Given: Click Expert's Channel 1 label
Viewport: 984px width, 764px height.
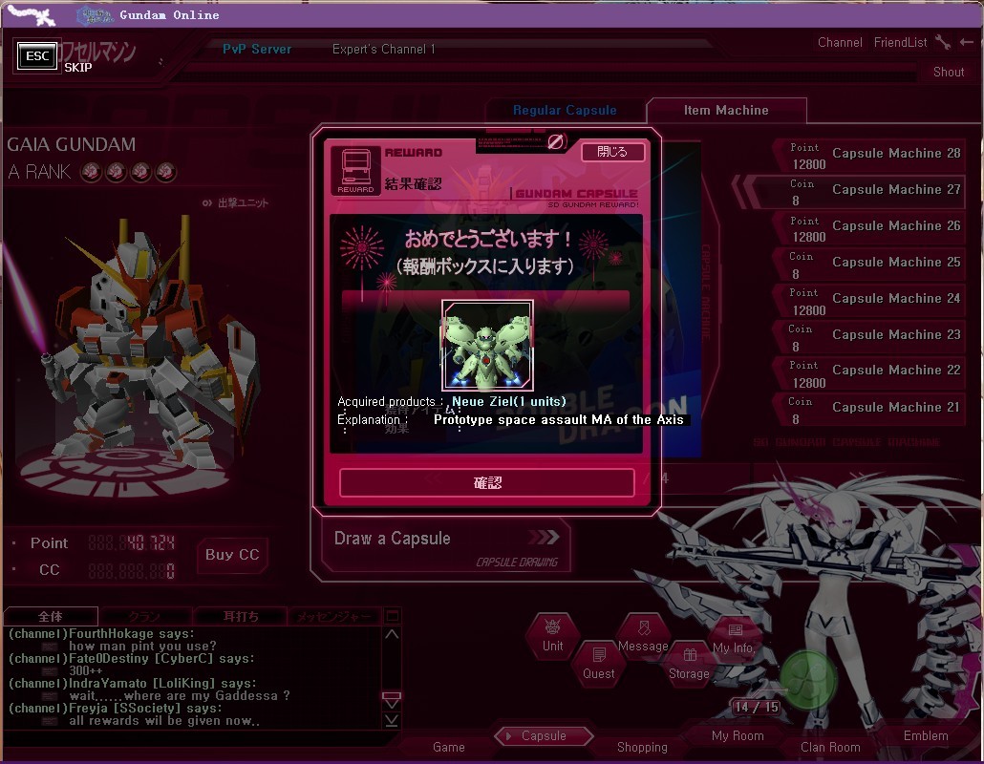Looking at the screenshot, I should (x=383, y=49).
